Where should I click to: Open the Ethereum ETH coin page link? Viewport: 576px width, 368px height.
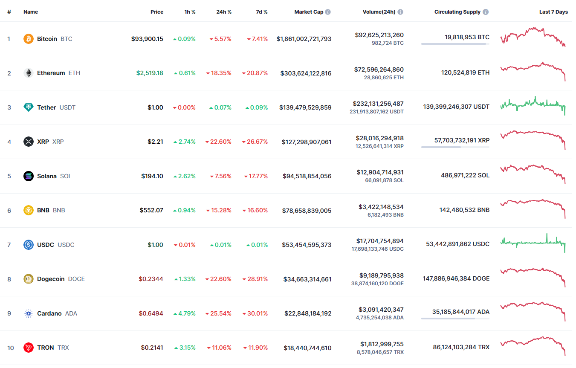(59, 73)
